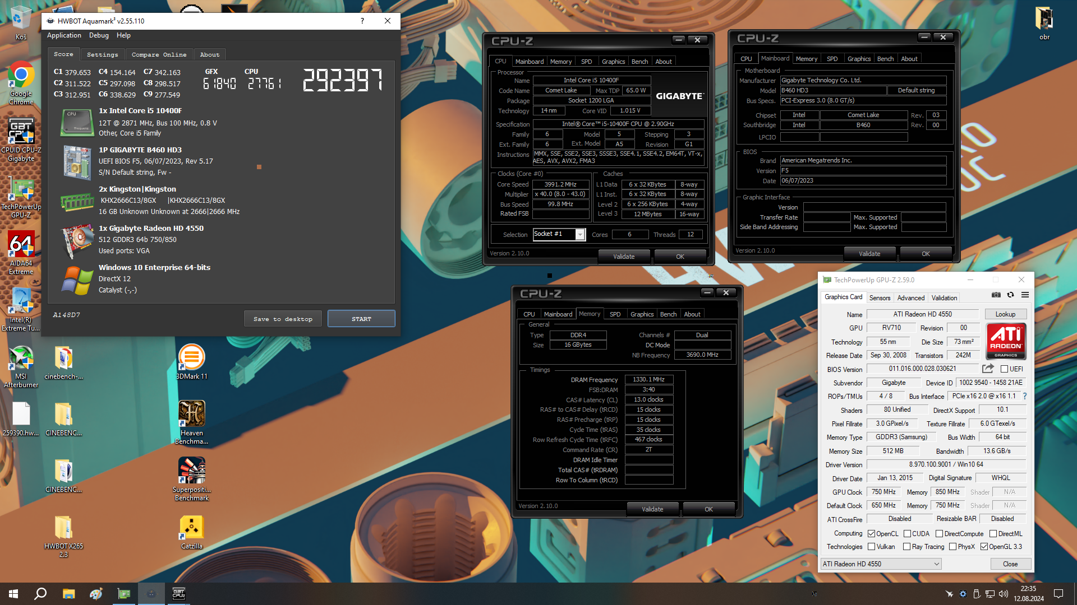Toggle the UEFI checkbox in GPU-Z
The width and height of the screenshot is (1077, 605).
coord(1005,369)
